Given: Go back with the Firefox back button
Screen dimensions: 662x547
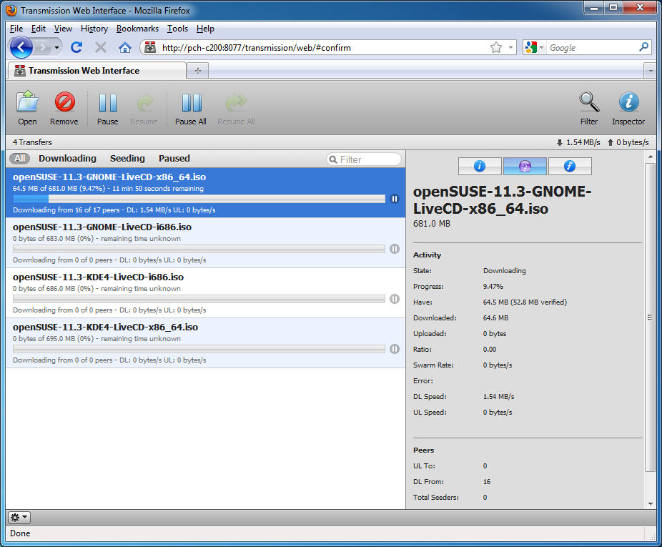Looking at the screenshot, I should [x=21, y=47].
